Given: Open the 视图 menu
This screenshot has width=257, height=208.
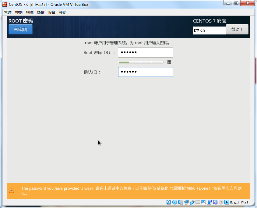Looking at the screenshot, I should click(x=30, y=12).
